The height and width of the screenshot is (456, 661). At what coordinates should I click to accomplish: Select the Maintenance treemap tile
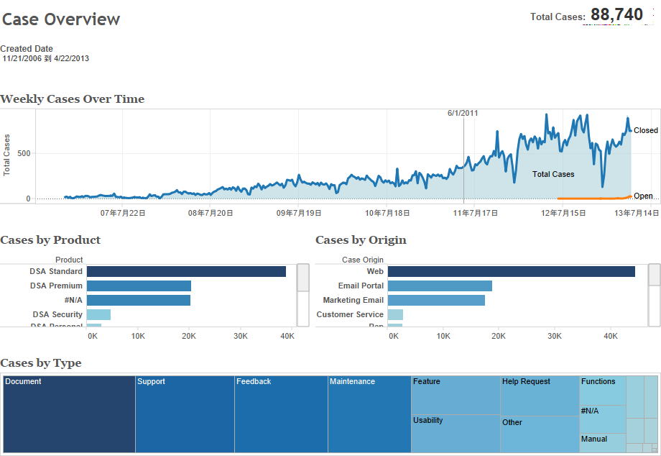369,414
